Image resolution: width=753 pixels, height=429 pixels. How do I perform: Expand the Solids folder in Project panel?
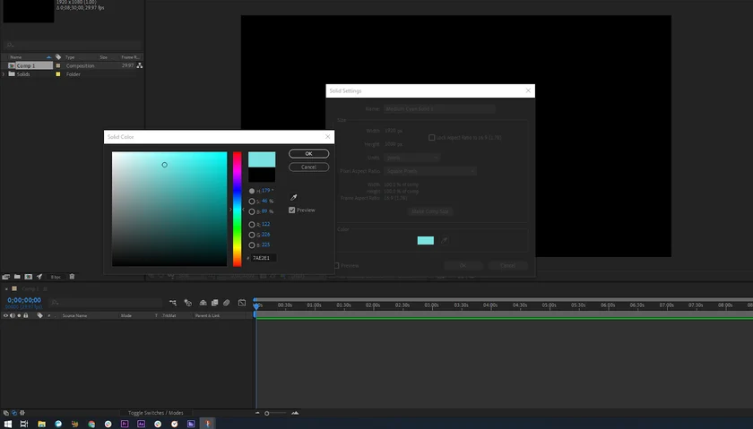(4, 74)
